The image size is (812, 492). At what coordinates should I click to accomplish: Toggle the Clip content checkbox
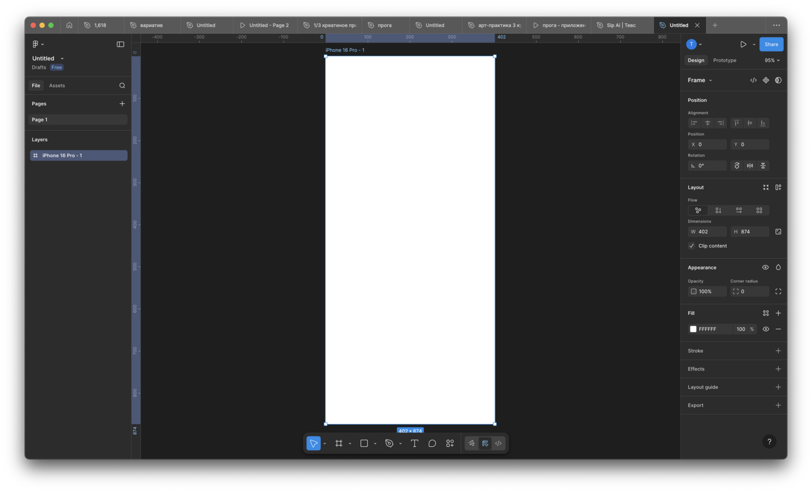click(692, 246)
